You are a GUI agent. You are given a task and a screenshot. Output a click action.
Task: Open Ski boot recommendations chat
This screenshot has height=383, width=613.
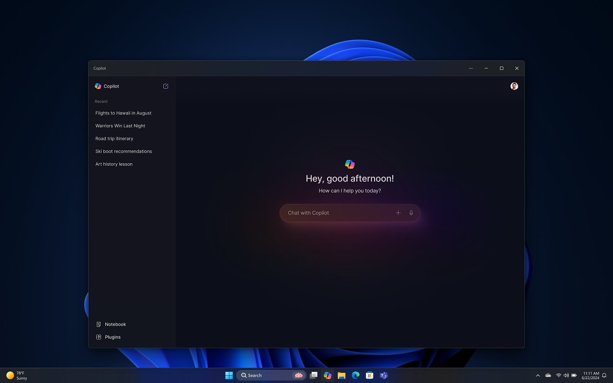point(124,151)
